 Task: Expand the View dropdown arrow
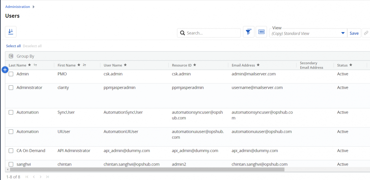(x=343, y=33)
